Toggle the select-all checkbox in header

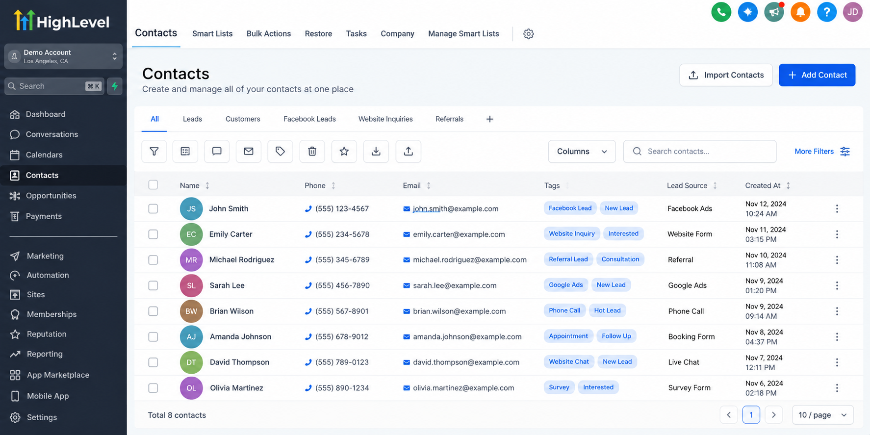(153, 185)
